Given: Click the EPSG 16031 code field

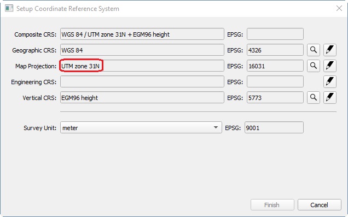Looking at the screenshot, I should (x=275, y=66).
